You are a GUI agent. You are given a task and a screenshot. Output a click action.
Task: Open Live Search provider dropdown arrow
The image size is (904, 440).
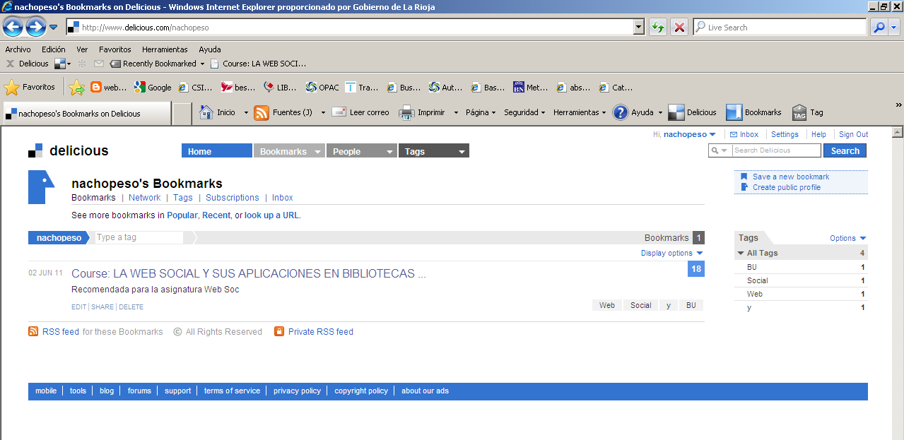[894, 28]
